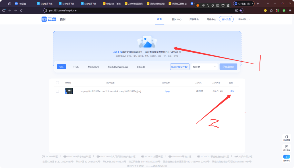294x168 pixels.
Task: Click the yellow smiley extension icon
Action: 265,11
